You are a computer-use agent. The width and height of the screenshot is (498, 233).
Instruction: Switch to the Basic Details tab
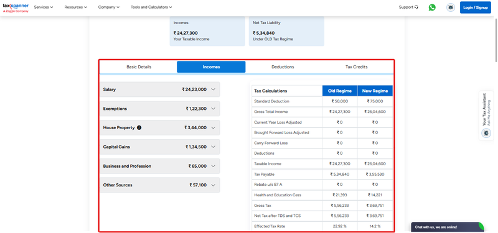(139, 67)
